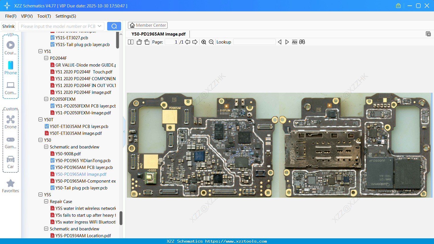Zoom in on the PDF
This screenshot has width=434, height=244.
click(204, 42)
